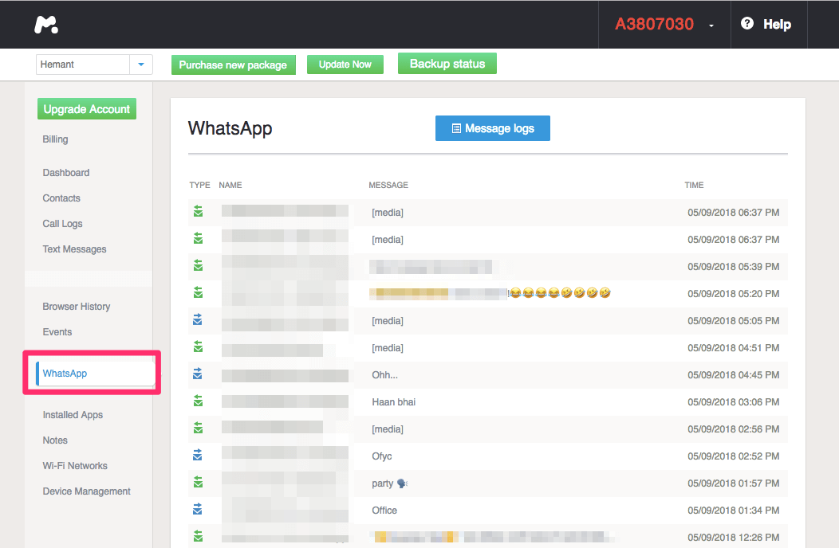The image size is (839, 548).
Task: Click timestamp 05/09/2018 01:34 PM
Action: point(734,511)
